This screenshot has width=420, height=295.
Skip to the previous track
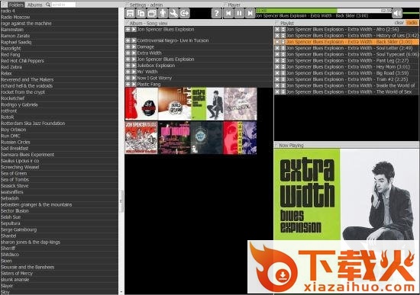pos(228,13)
